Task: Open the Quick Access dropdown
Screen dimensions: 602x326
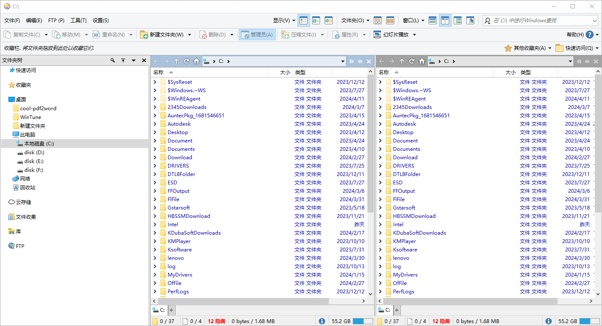Action: point(577,48)
